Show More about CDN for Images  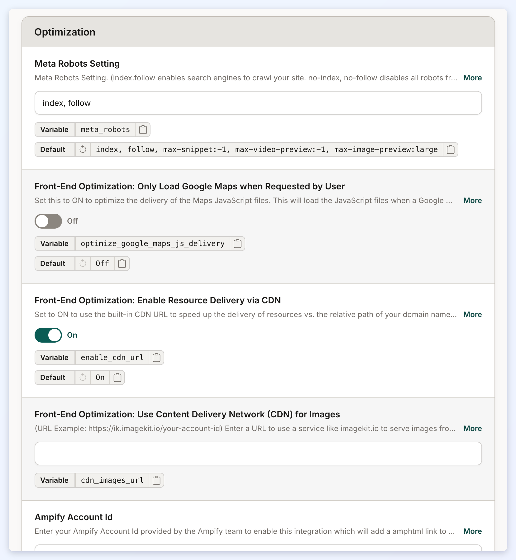[x=472, y=429]
